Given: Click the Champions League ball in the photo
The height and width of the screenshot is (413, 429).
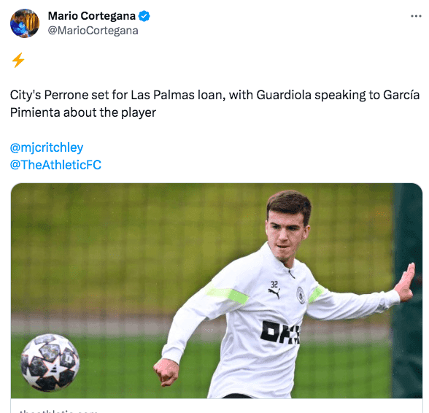Looking at the screenshot, I should click(50, 363).
